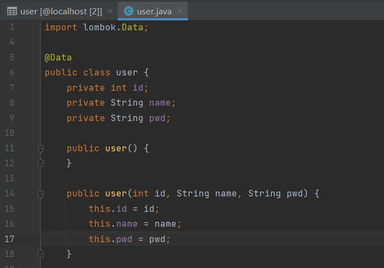Click the 'int' type keyword on line 7
384x268 pixels.
point(119,87)
